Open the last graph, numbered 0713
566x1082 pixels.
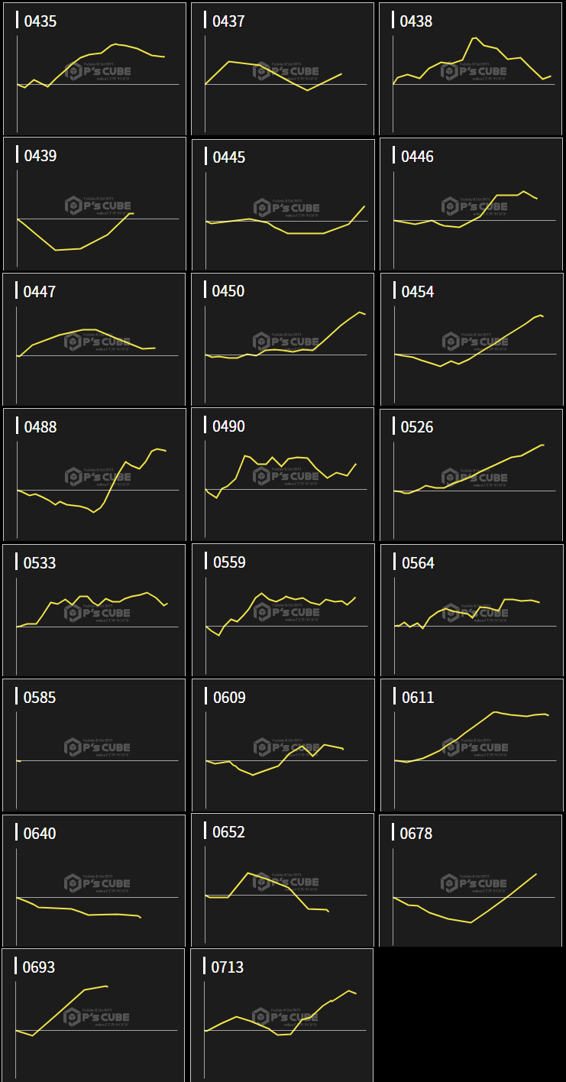[x=283, y=1015]
